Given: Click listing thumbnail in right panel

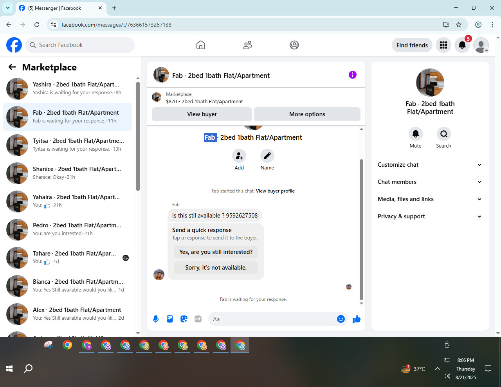Looking at the screenshot, I should coord(430,83).
